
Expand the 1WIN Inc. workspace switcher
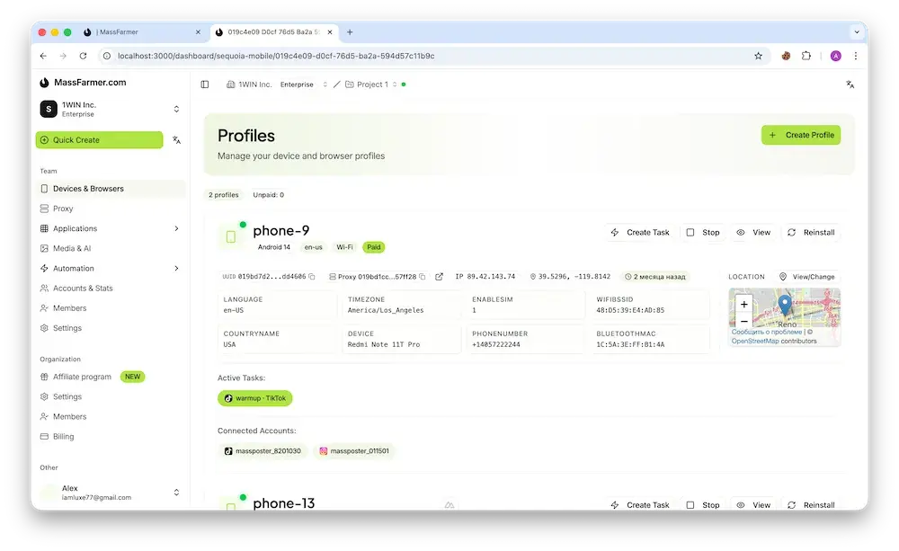(x=176, y=109)
